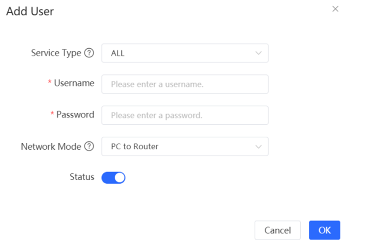Focus the Password input field
The height and width of the screenshot is (252, 366).
(x=185, y=115)
